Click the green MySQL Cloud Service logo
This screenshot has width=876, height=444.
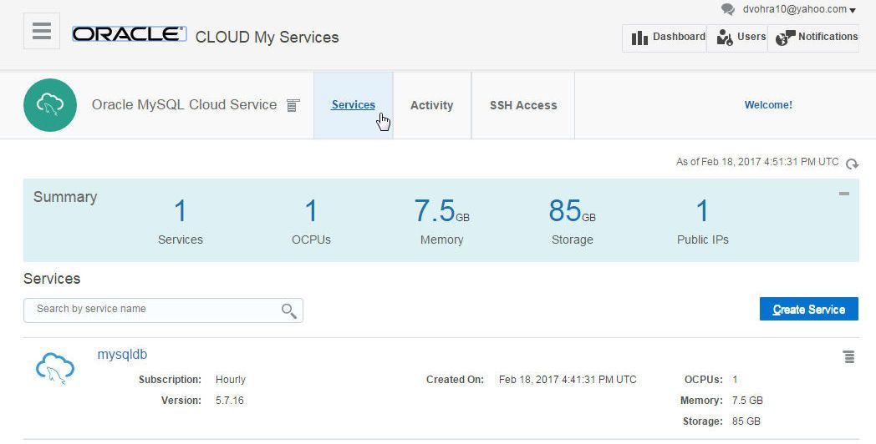point(50,105)
